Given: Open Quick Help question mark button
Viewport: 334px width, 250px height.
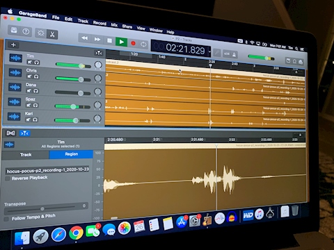Looking at the screenshot, I should pos(26,31).
